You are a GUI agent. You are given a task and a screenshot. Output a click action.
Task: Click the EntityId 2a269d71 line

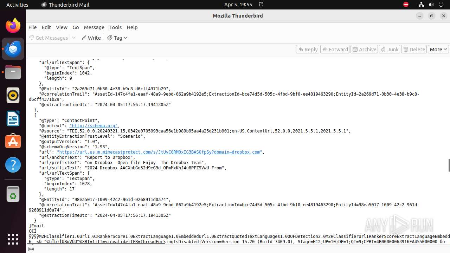click(x=105, y=89)
